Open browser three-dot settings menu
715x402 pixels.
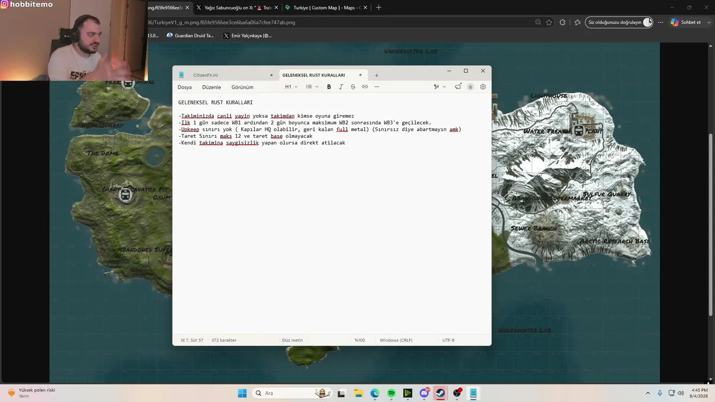click(661, 22)
